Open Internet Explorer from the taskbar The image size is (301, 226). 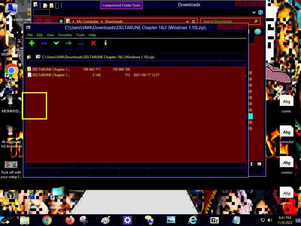(193, 220)
